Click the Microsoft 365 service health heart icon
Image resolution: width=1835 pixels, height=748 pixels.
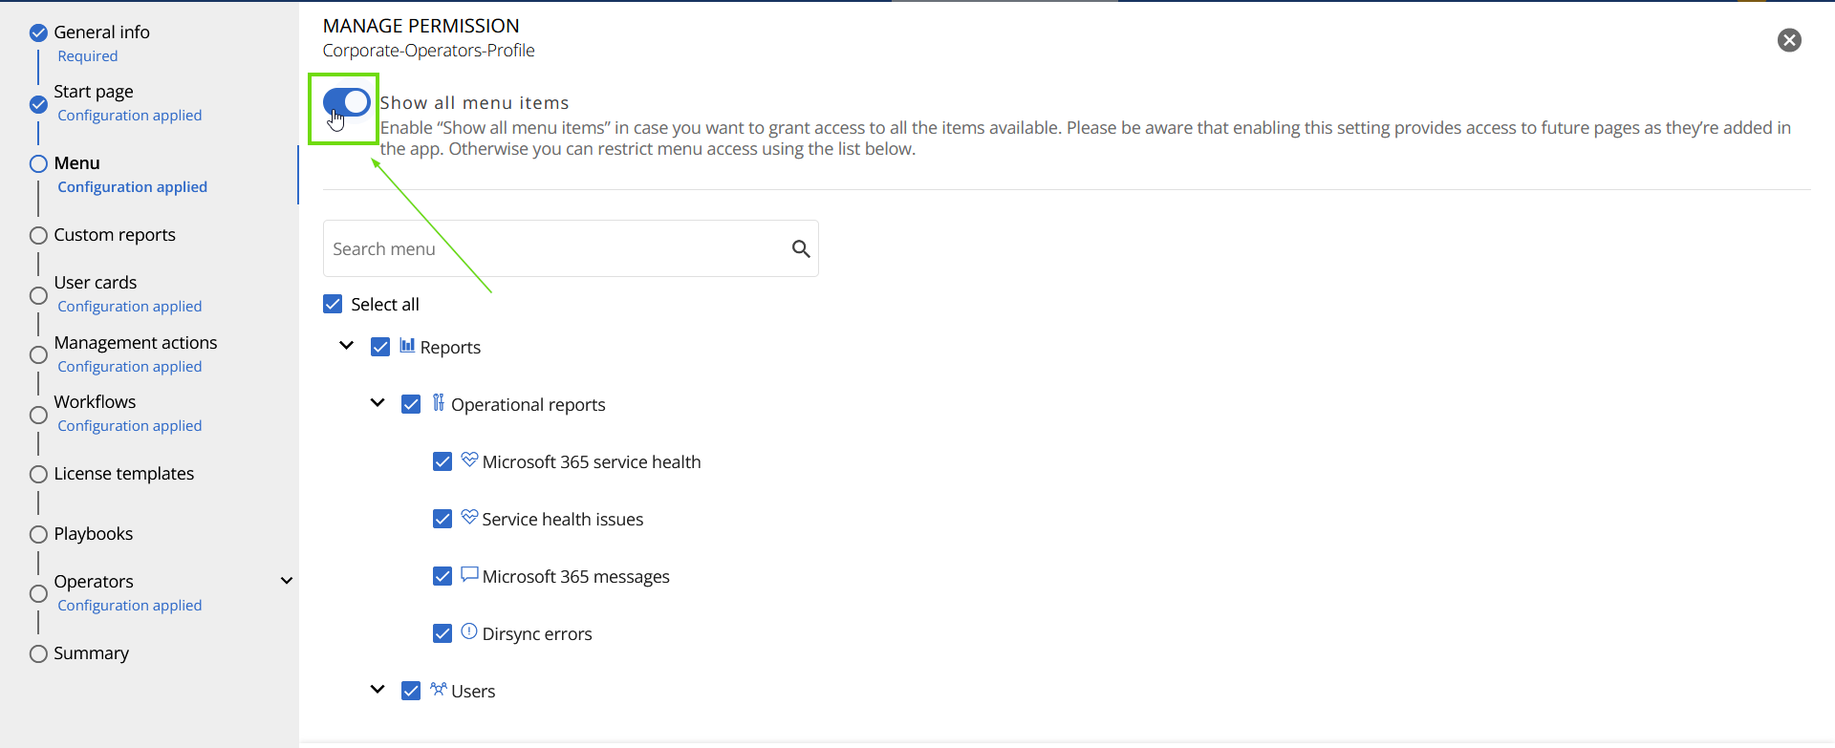click(469, 459)
